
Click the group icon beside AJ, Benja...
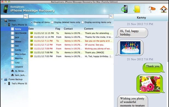[x=13, y=71]
